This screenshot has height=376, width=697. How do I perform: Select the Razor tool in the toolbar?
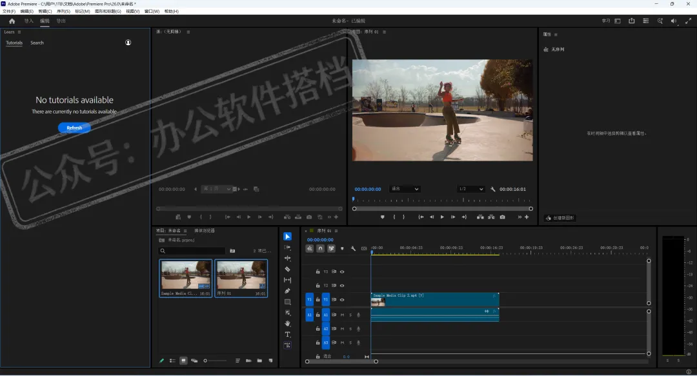click(x=287, y=269)
